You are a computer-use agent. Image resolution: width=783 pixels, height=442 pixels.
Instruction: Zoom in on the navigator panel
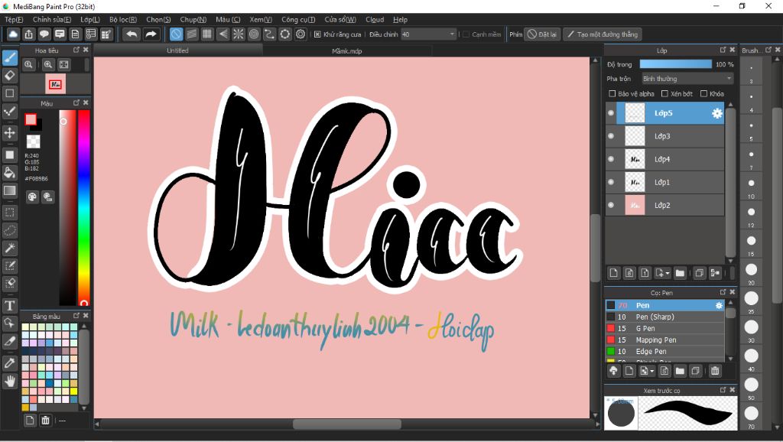pos(48,64)
